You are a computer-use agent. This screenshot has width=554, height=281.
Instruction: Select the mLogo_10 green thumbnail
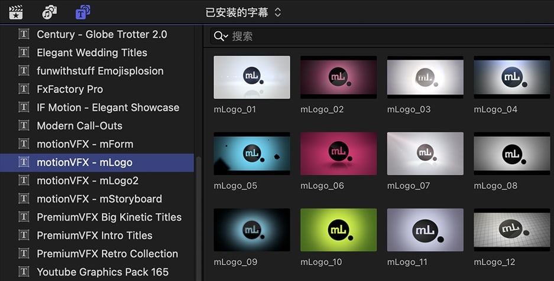tap(338, 230)
